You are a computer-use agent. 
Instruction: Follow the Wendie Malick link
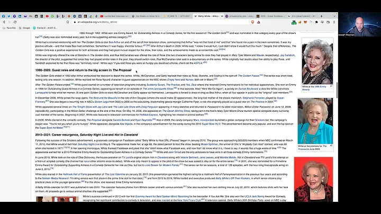pyautogui.click(x=228, y=157)
